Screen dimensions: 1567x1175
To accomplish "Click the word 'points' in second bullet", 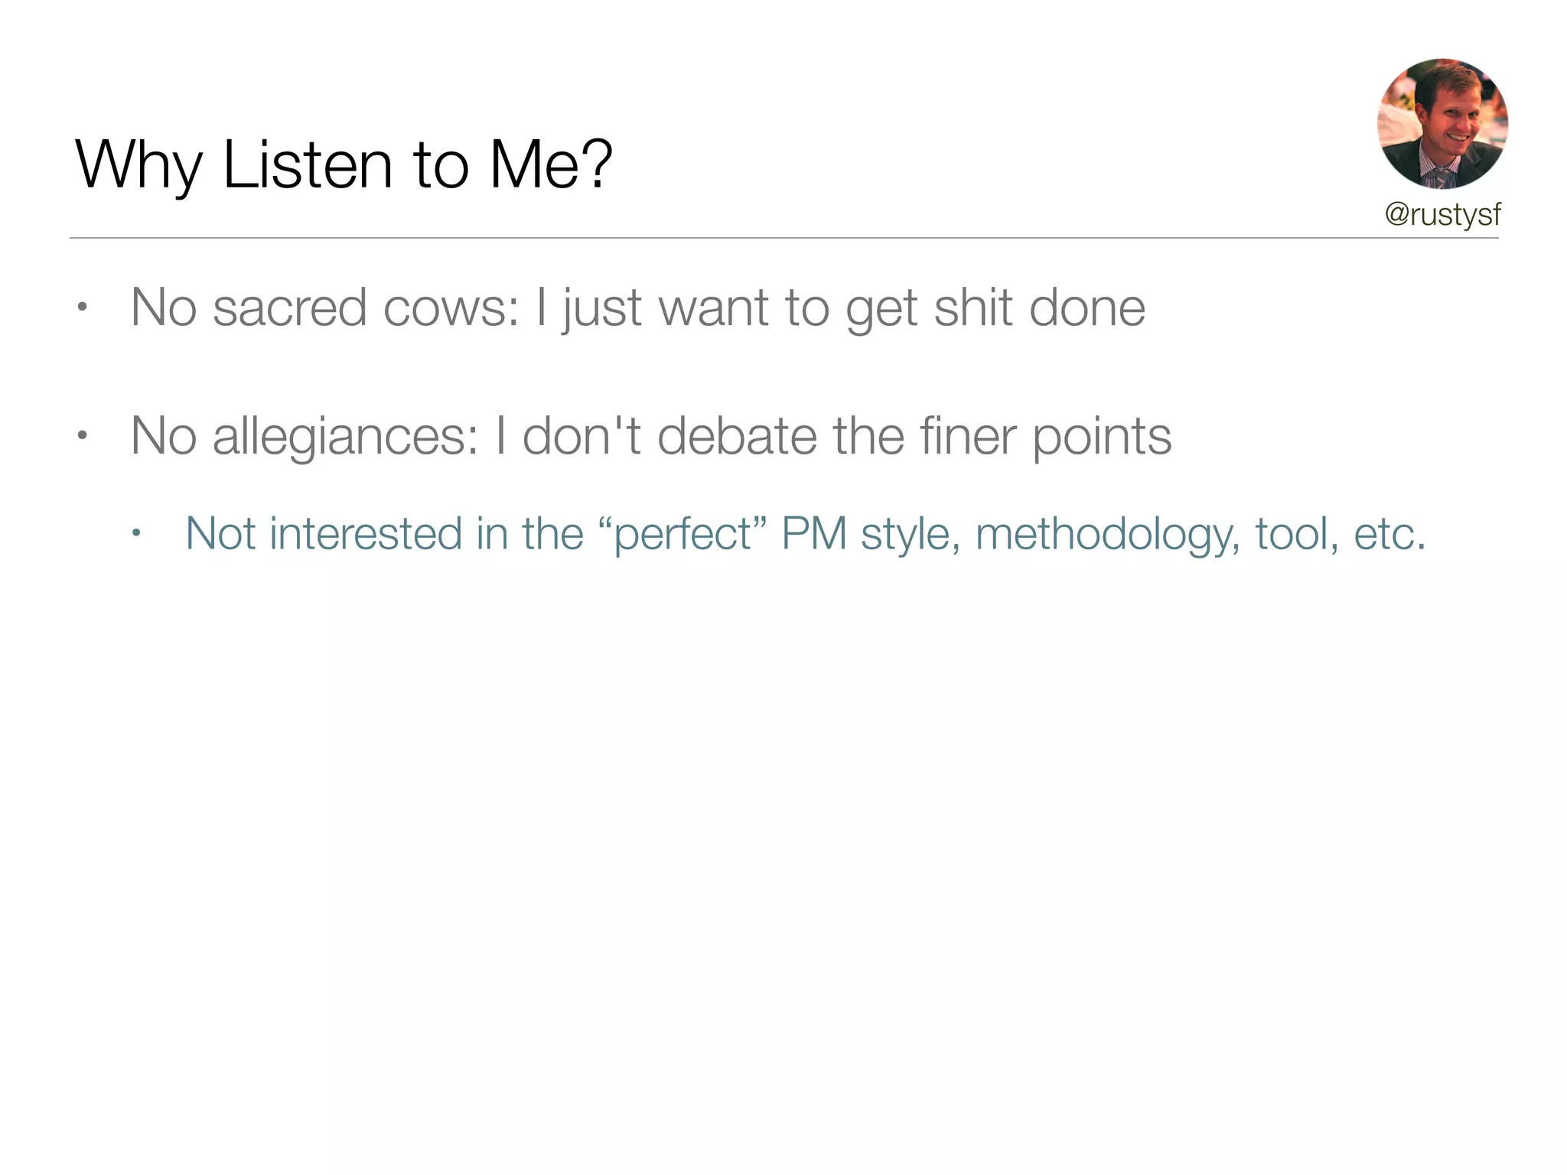I will pos(1102,437).
